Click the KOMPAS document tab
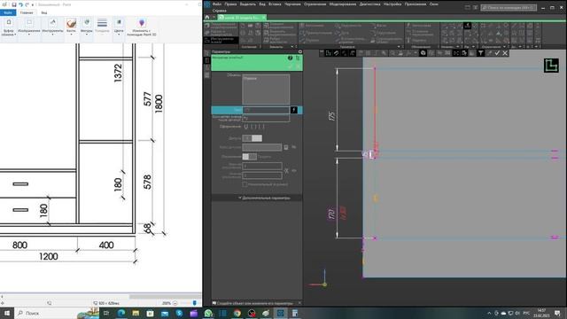 241,18
